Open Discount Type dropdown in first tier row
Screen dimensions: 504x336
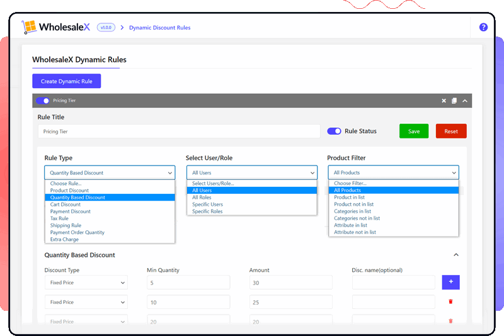coord(86,283)
